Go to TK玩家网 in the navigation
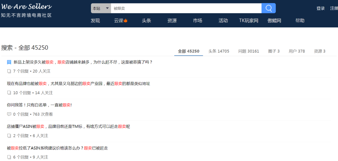 (249, 21)
